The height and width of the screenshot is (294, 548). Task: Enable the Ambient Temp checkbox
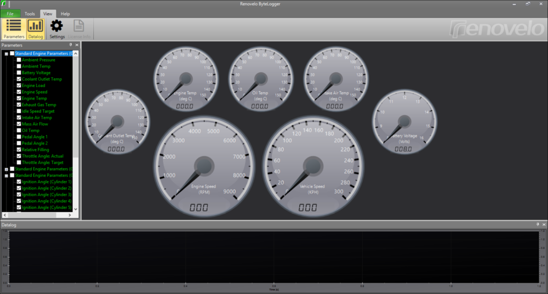tap(19, 66)
